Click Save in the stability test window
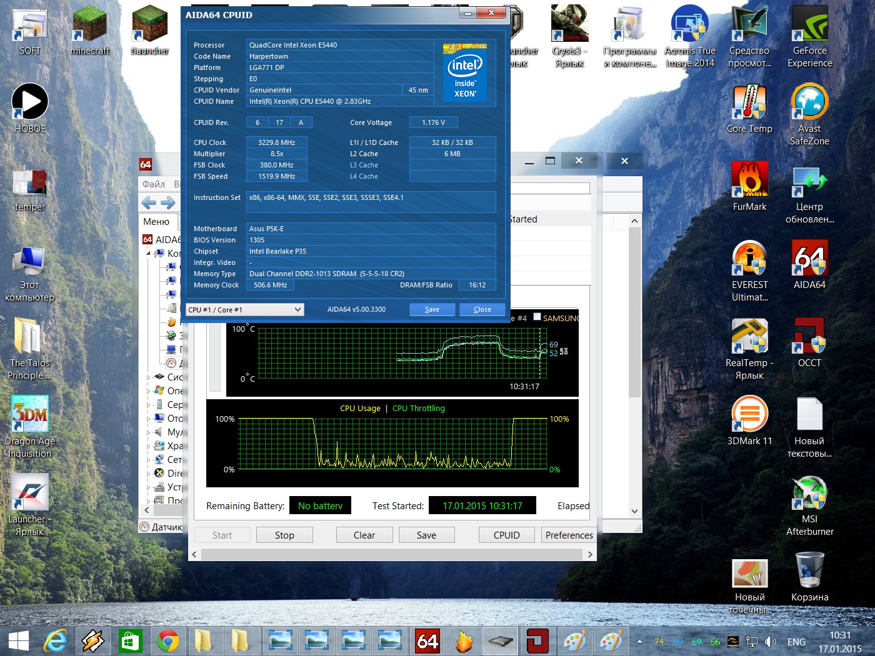 pyautogui.click(x=426, y=535)
